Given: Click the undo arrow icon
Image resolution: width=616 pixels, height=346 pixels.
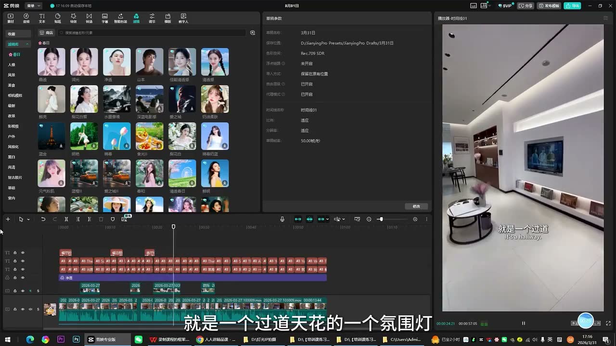Looking at the screenshot, I should [x=43, y=219].
